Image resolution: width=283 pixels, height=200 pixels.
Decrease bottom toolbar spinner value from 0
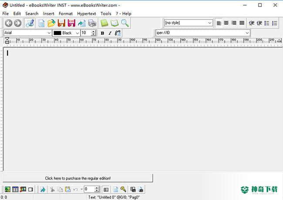[x=97, y=191]
